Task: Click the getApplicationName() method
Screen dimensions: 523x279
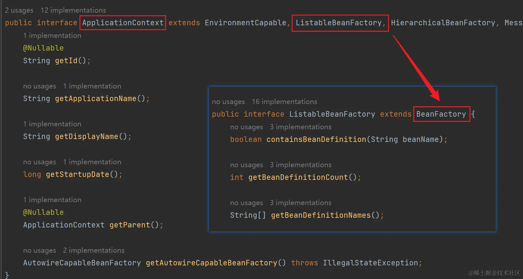Action: (x=95, y=99)
